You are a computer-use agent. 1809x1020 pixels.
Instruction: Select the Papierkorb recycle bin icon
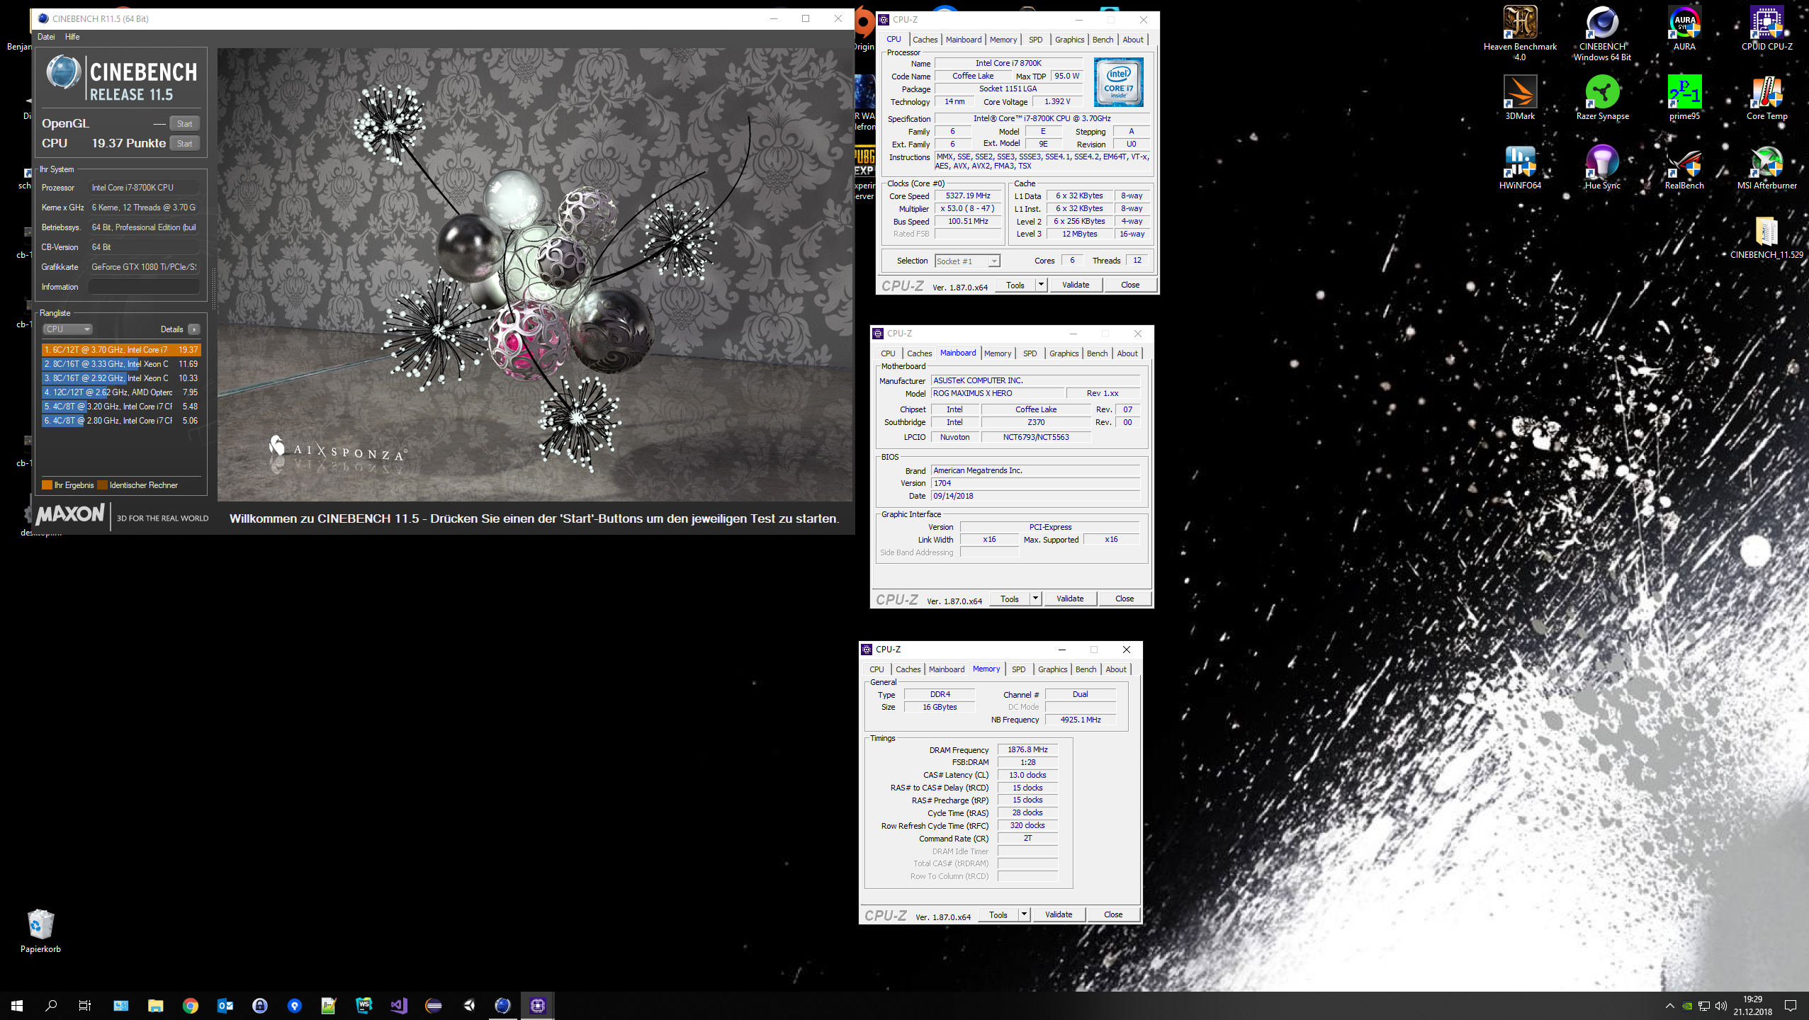click(x=40, y=931)
